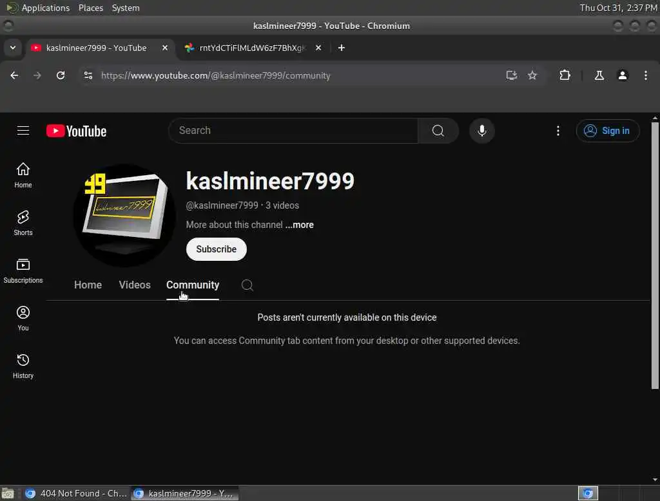This screenshot has height=501, width=660.
Task: Open the channel Home tab
Action: click(x=88, y=285)
